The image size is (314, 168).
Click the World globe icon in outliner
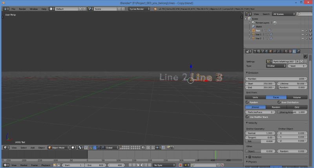pyautogui.click(x=253, y=27)
